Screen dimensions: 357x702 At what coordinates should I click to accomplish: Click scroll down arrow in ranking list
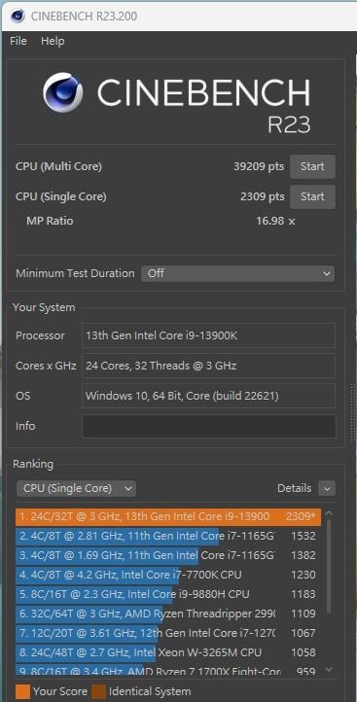point(329,669)
